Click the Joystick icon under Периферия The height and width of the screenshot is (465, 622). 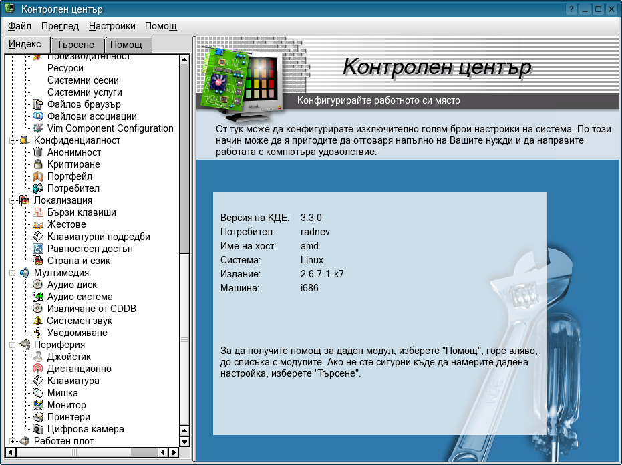[x=38, y=357]
